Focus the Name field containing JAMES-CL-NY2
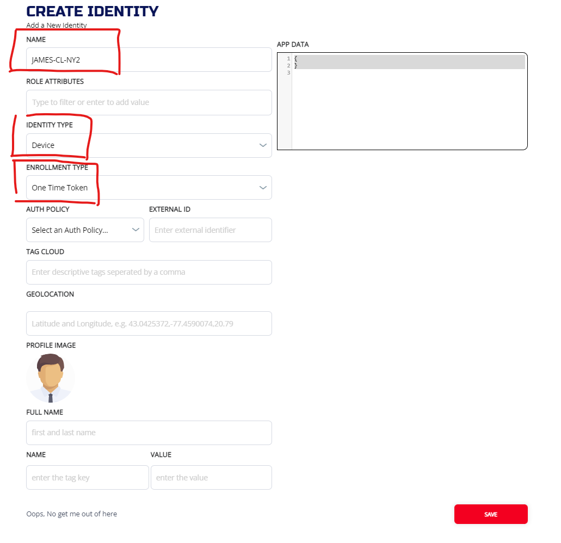561x543 pixels. [x=149, y=60]
